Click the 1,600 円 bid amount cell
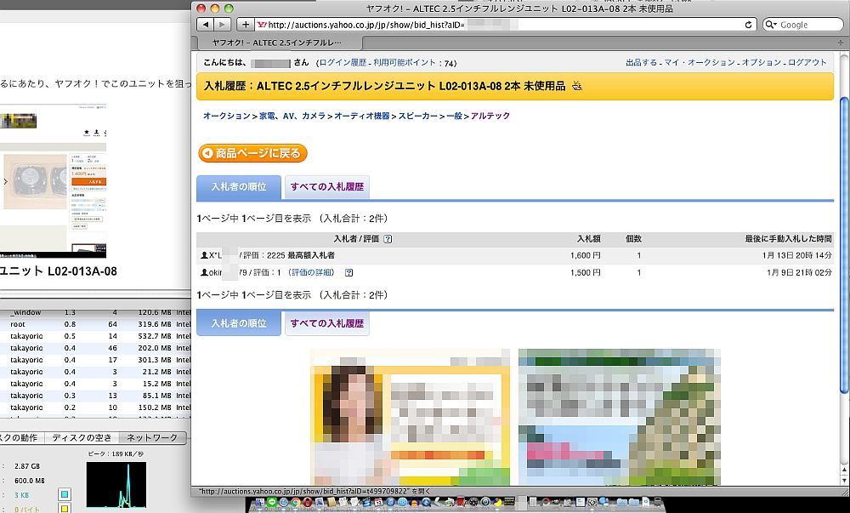This screenshot has height=513, width=850. 585,255
